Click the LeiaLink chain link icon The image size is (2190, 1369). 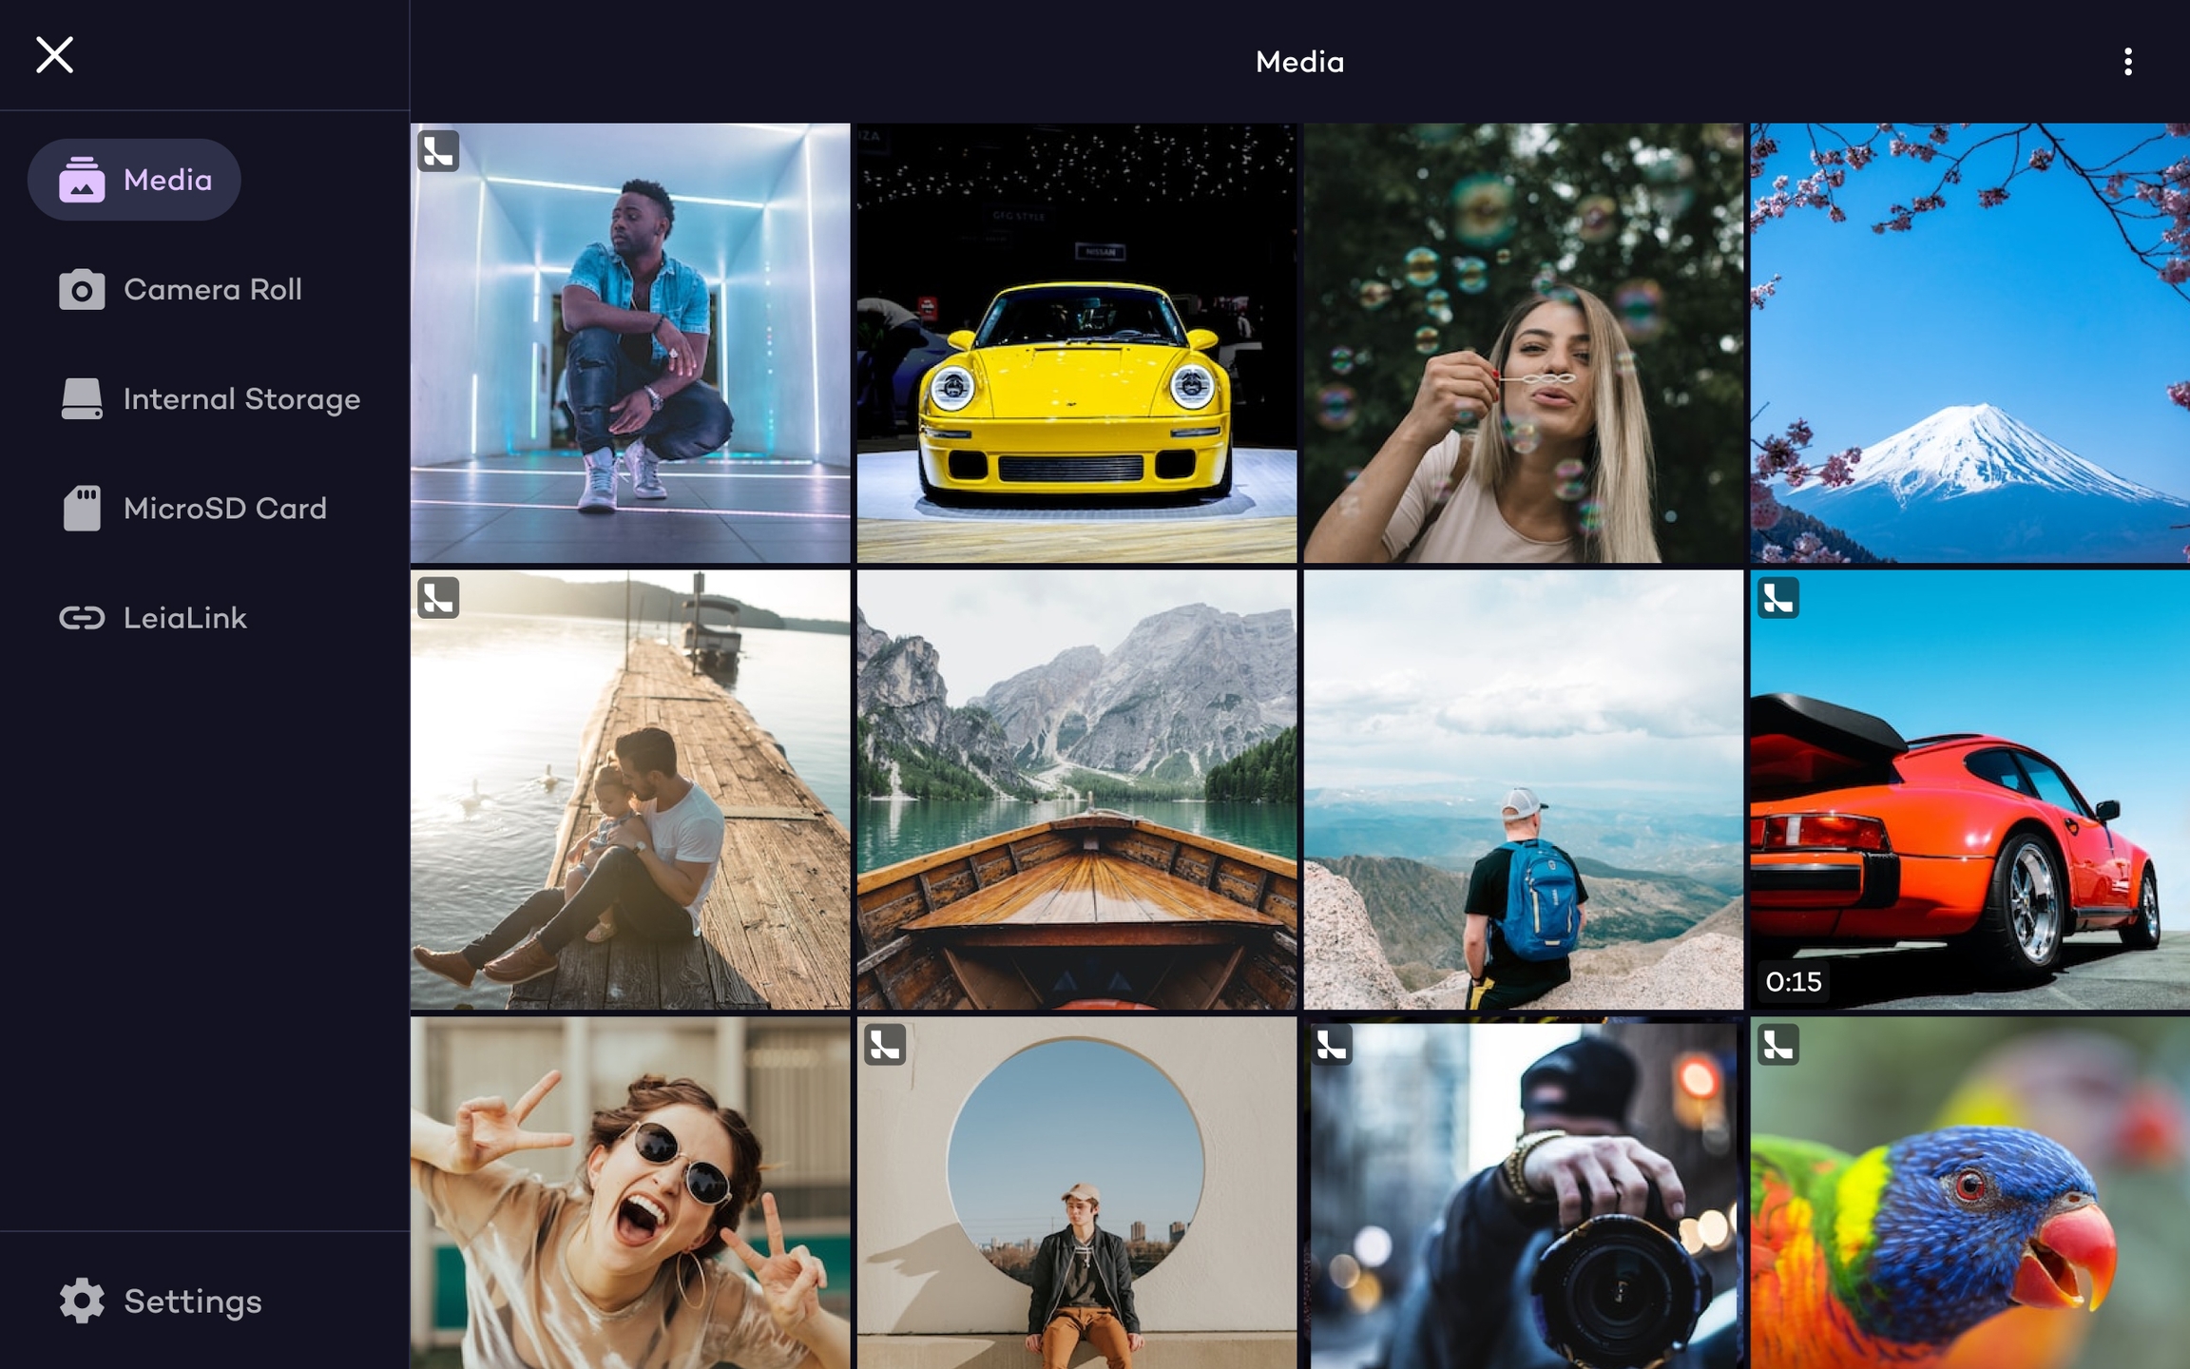point(82,618)
